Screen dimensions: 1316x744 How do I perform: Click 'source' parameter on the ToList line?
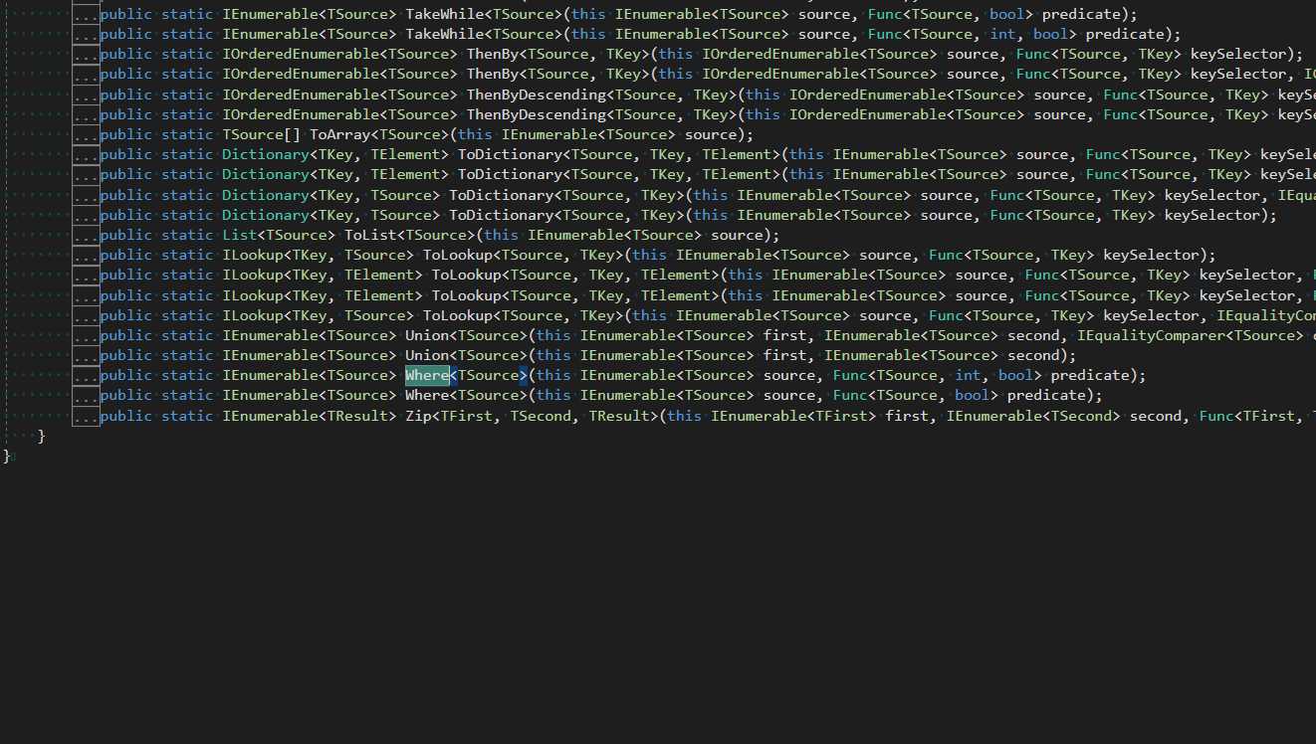(737, 235)
